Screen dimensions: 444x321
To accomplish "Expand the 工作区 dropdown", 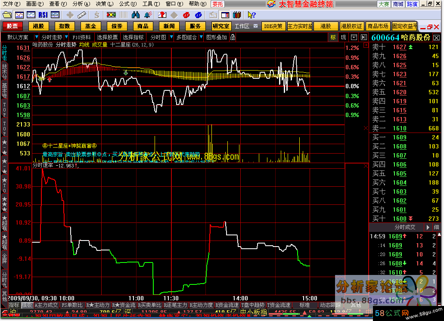I will coord(256,26).
